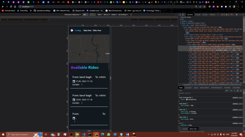Image resolution: width=245 pixels, height=137 pixels.
Task: Click the Filter field in Styles pane
Action: click(x=202, y=91)
